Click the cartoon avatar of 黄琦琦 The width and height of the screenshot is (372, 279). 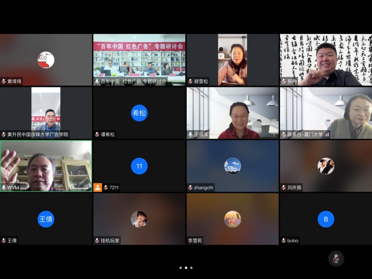point(46,60)
